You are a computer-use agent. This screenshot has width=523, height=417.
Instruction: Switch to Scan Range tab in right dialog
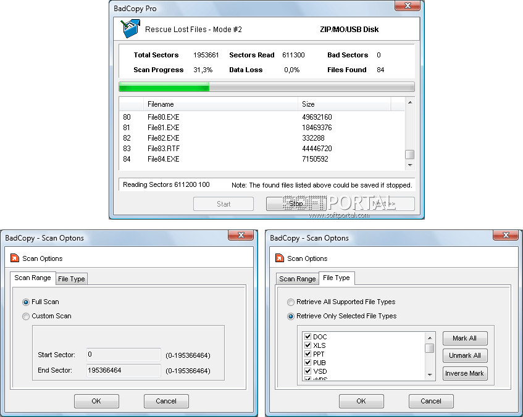click(x=297, y=279)
